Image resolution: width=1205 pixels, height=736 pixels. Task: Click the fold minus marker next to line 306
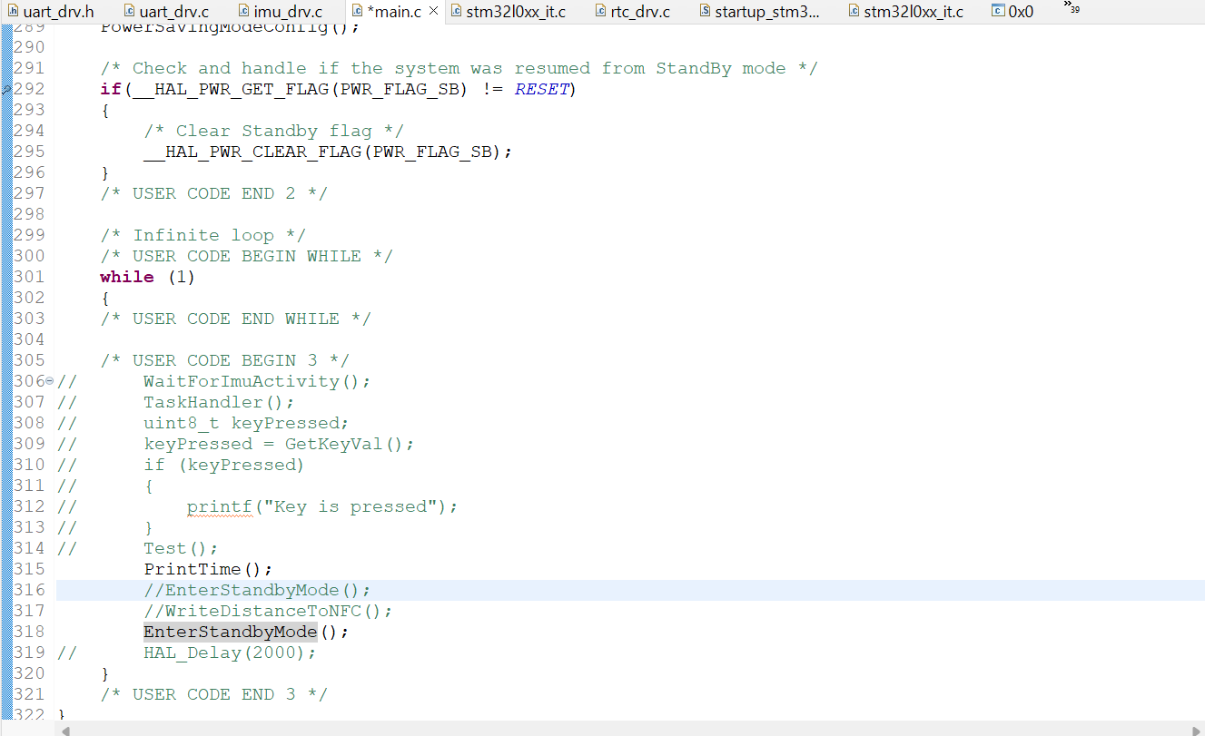coord(47,380)
